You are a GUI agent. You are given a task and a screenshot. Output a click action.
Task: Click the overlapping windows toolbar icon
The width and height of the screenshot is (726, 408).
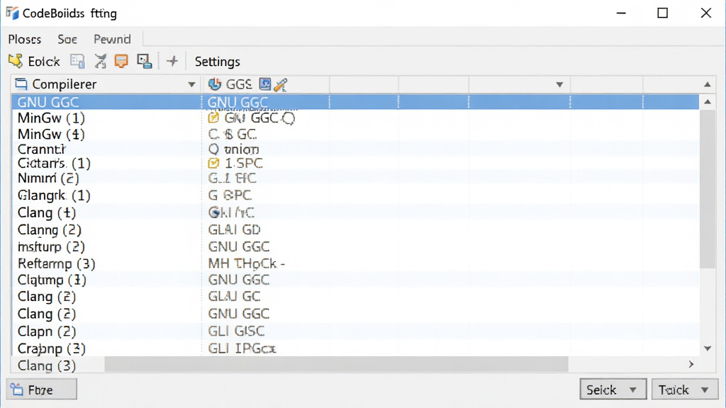[145, 61]
